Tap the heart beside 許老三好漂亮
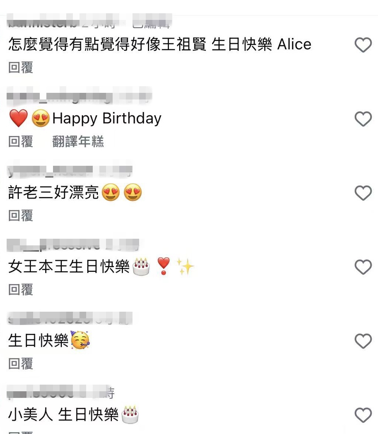The image size is (378, 434). 363,193
